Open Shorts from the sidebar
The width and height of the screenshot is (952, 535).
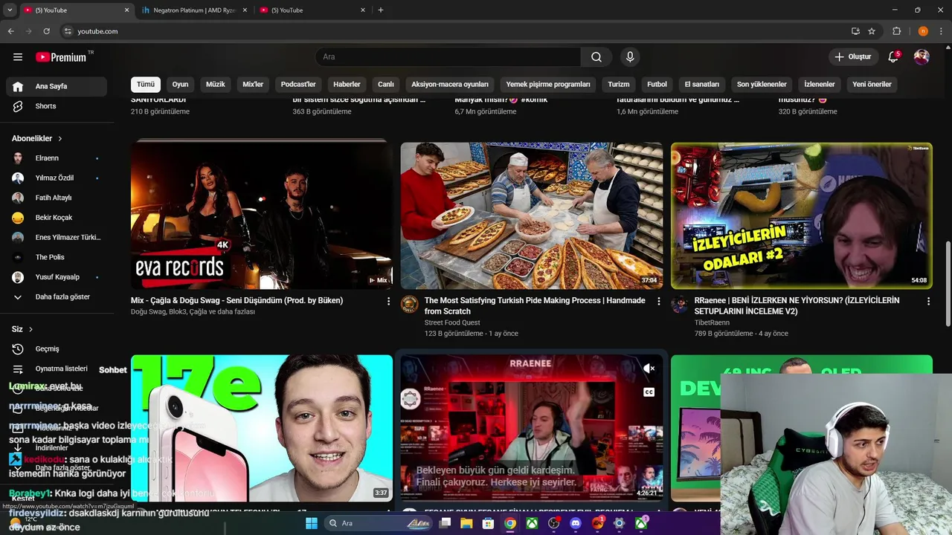click(x=57, y=106)
